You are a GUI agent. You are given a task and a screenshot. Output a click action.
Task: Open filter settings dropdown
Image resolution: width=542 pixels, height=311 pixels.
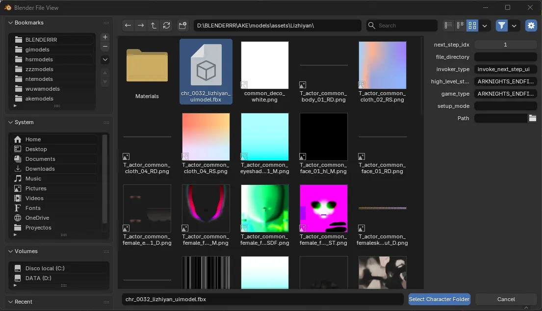514,26
